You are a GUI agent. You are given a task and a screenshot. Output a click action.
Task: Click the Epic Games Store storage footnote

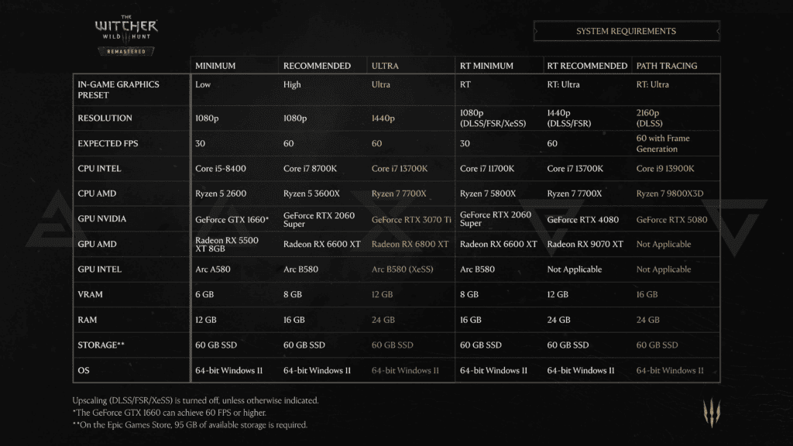point(191,425)
